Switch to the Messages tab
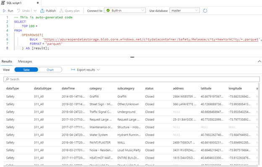 pyautogui.click(x=25, y=61)
